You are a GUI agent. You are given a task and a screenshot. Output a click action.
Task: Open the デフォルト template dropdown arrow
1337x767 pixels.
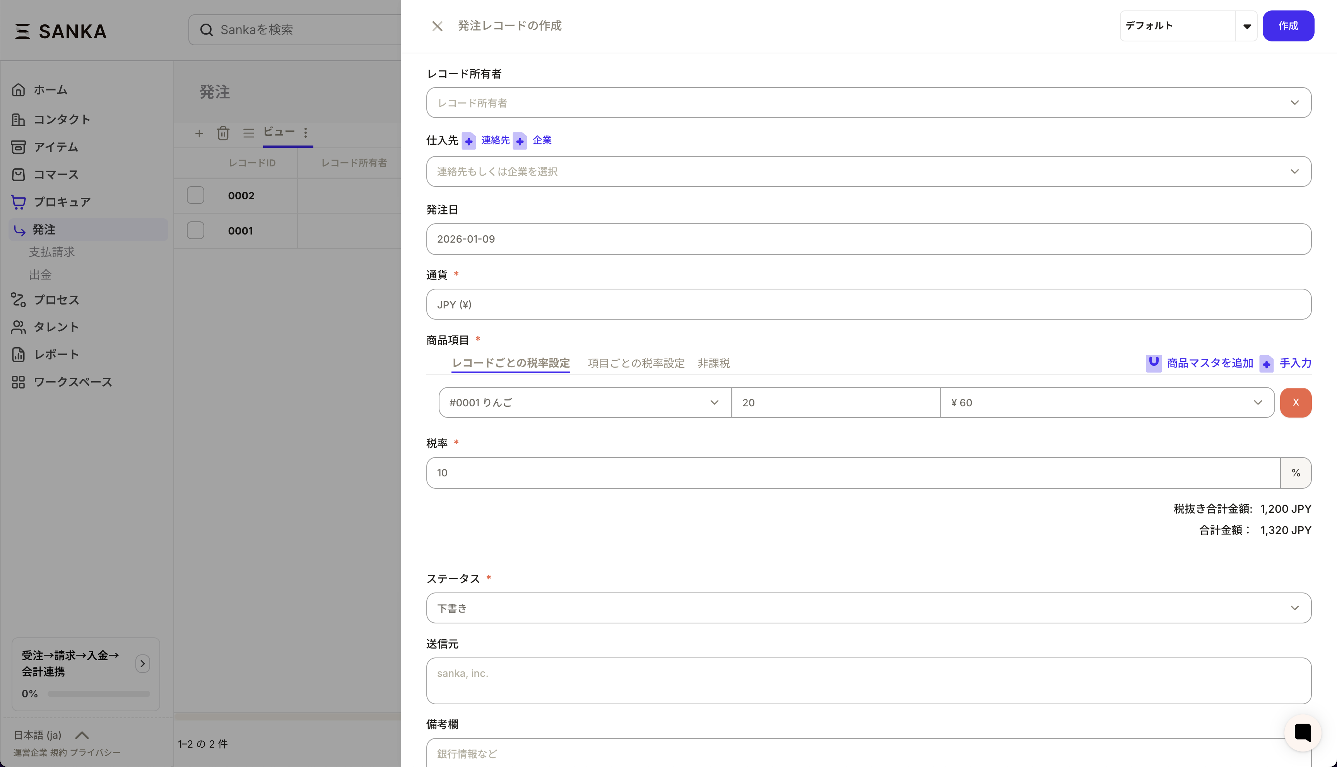click(x=1246, y=26)
